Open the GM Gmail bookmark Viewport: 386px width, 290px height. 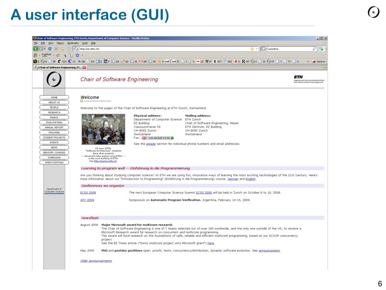pos(142,62)
